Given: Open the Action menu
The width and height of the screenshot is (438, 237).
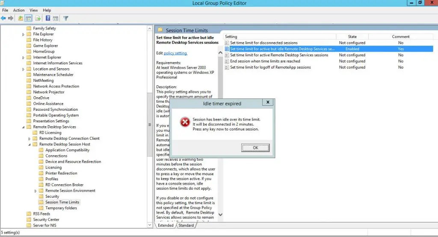Looking at the screenshot, I should [19, 10].
